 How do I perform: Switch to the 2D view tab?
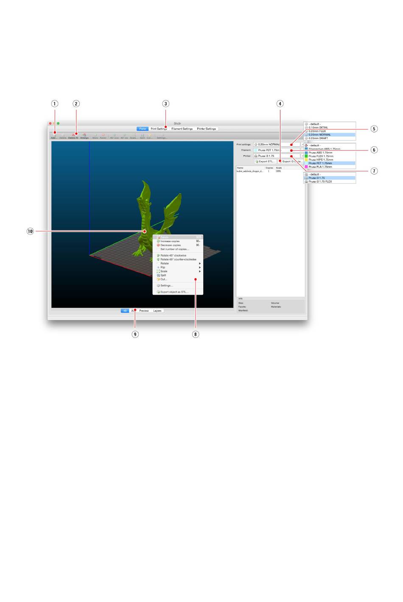tap(133, 311)
